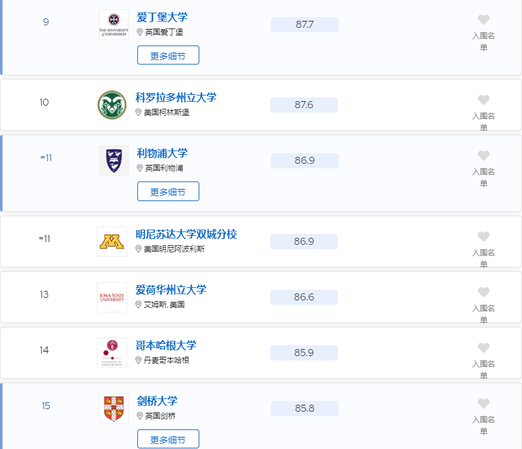Click Iowa State University logo
Screen dimensions: 522x449
pyautogui.click(x=112, y=297)
